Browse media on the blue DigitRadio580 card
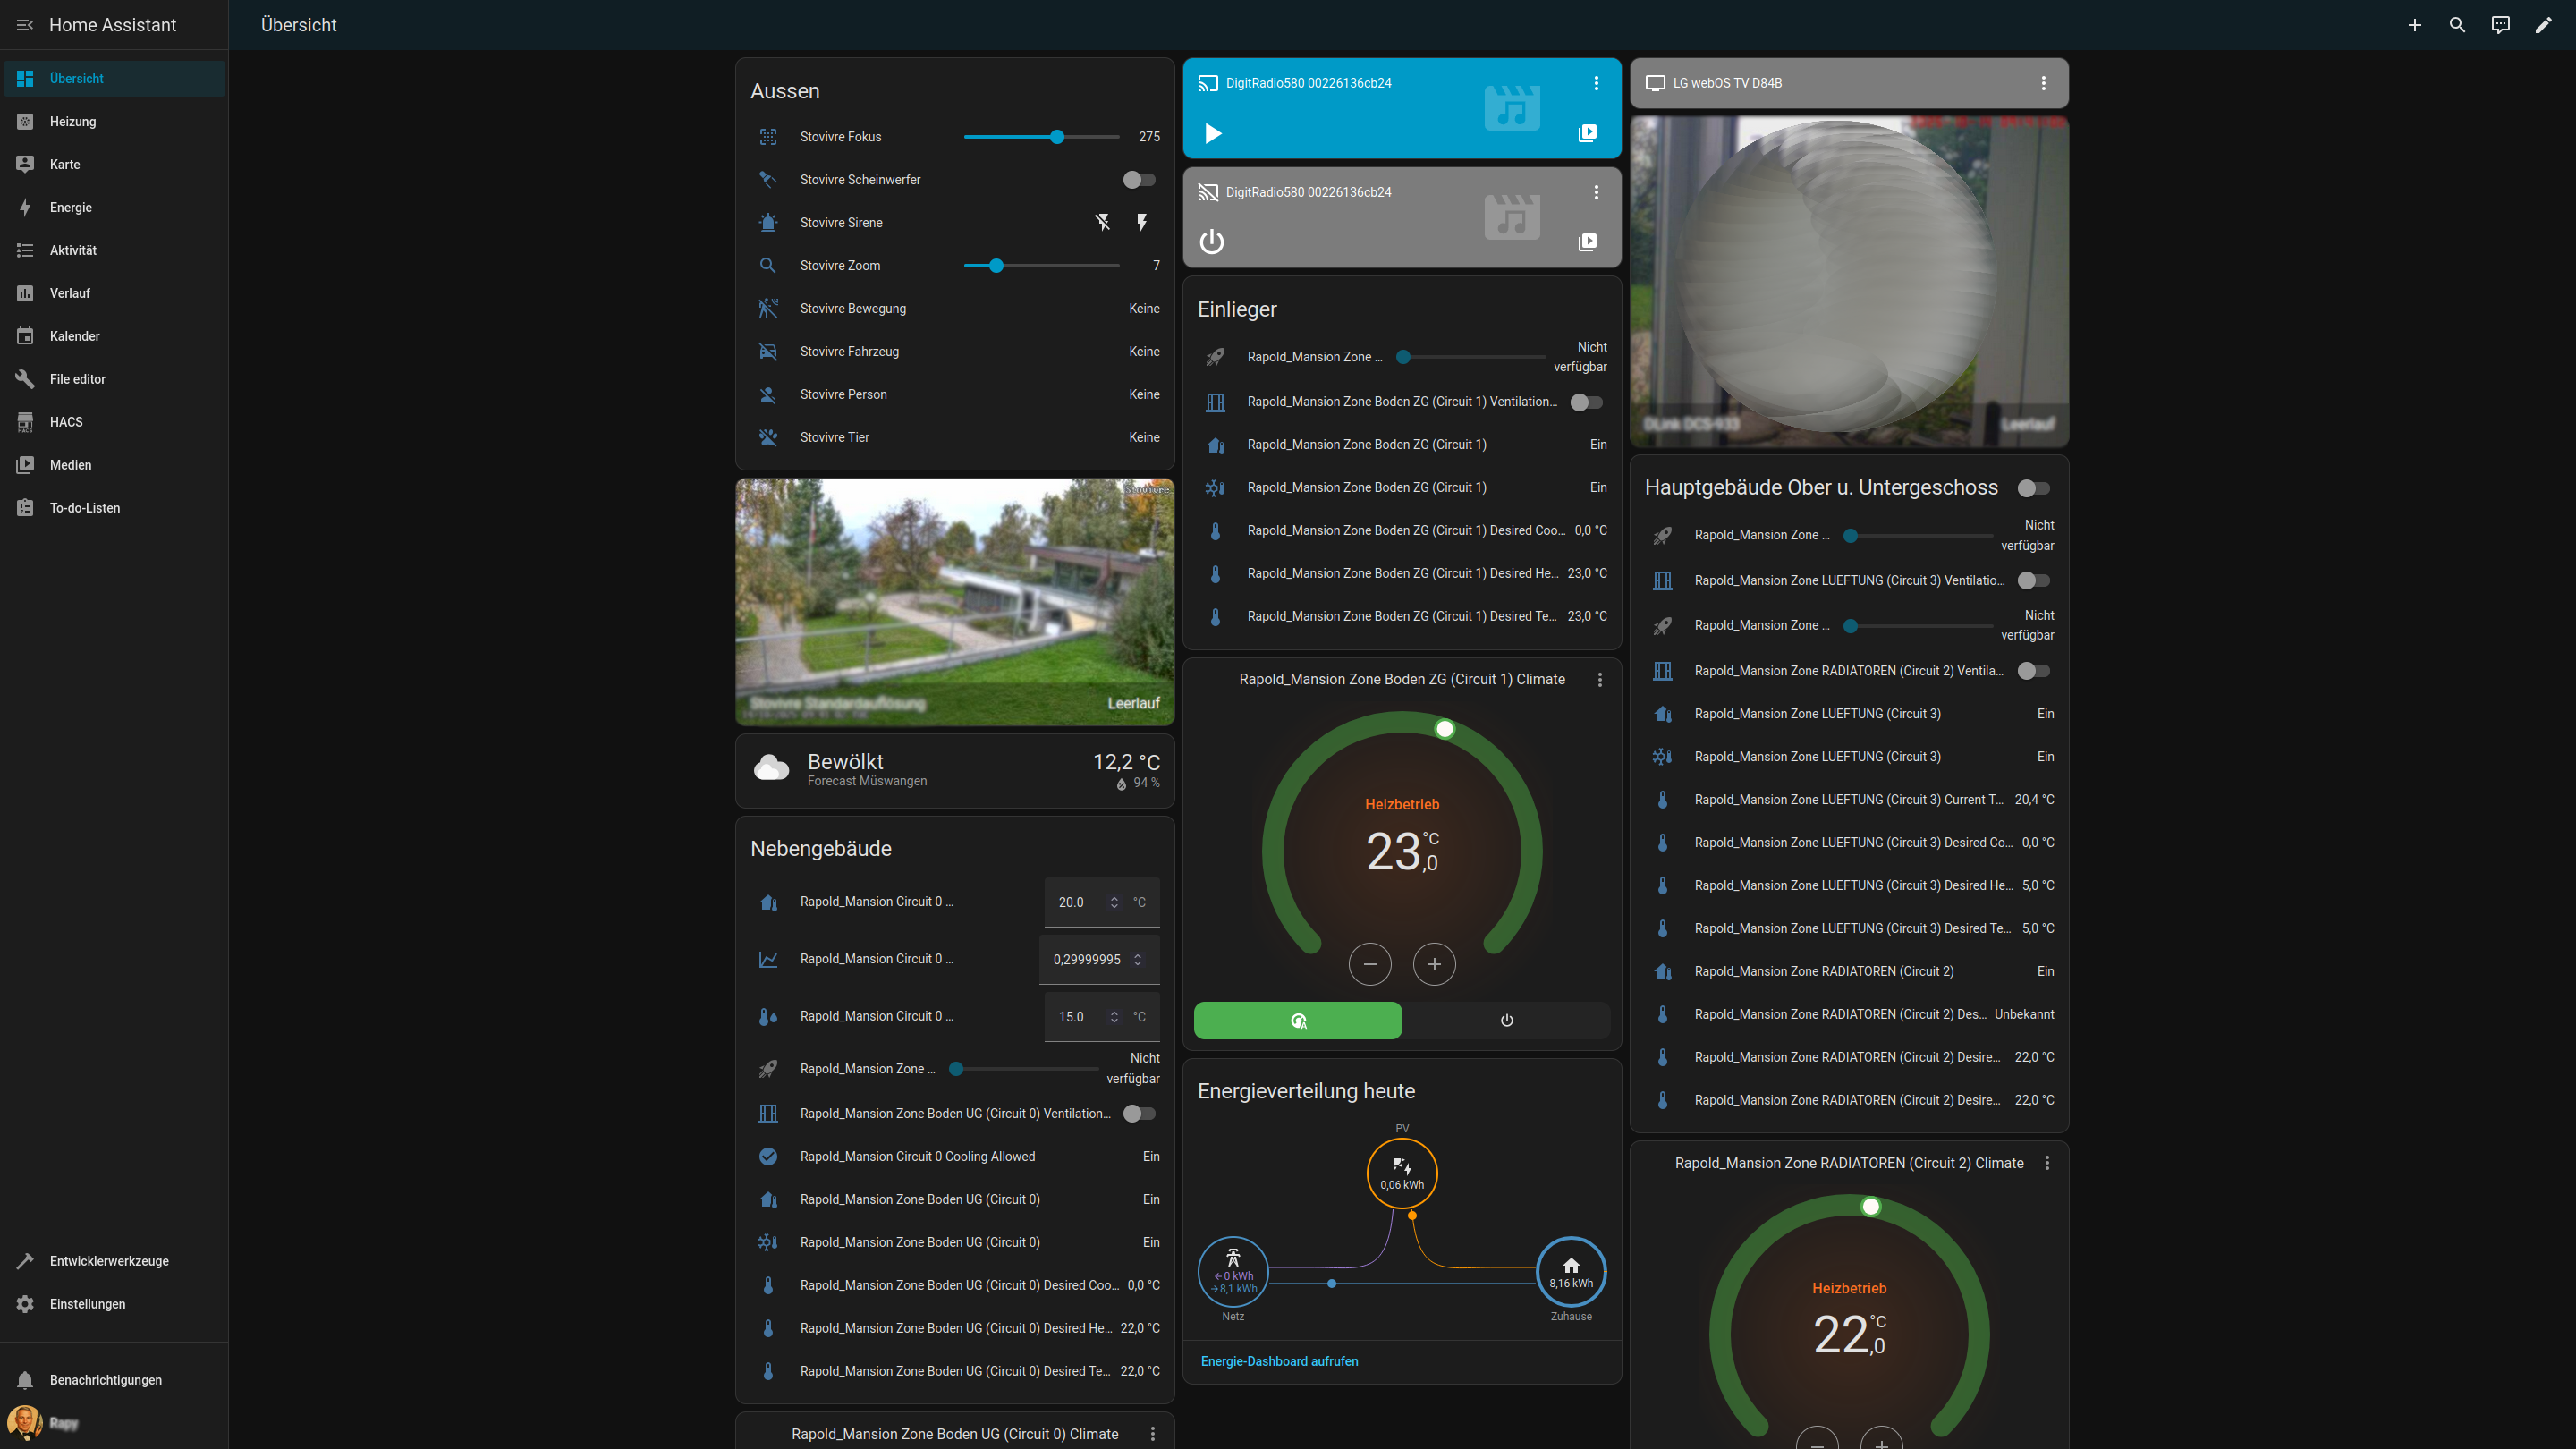This screenshot has width=2576, height=1449. (1587, 133)
